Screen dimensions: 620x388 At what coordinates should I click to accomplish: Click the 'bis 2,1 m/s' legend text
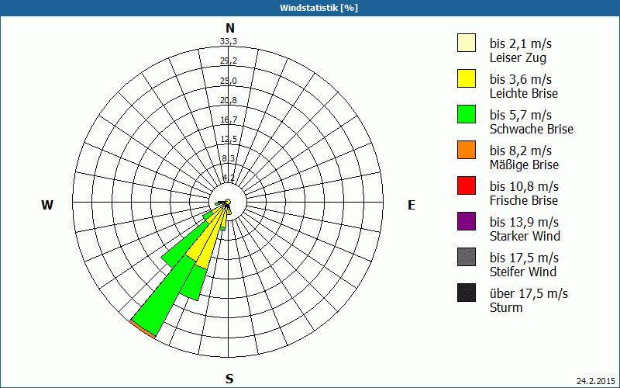click(520, 43)
